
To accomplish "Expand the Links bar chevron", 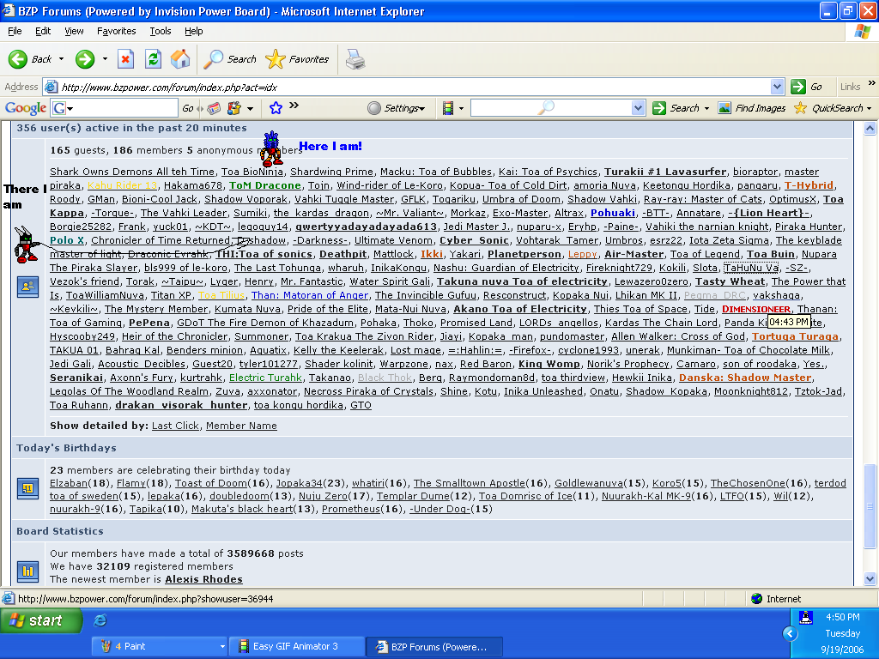I will pos(872,83).
